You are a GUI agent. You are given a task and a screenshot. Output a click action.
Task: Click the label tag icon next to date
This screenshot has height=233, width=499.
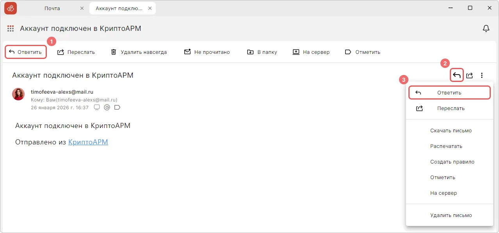pyautogui.click(x=117, y=107)
